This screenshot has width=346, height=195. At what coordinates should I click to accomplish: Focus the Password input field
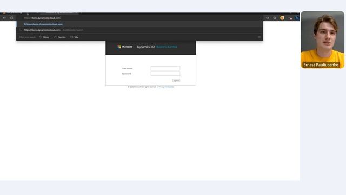[x=165, y=74]
